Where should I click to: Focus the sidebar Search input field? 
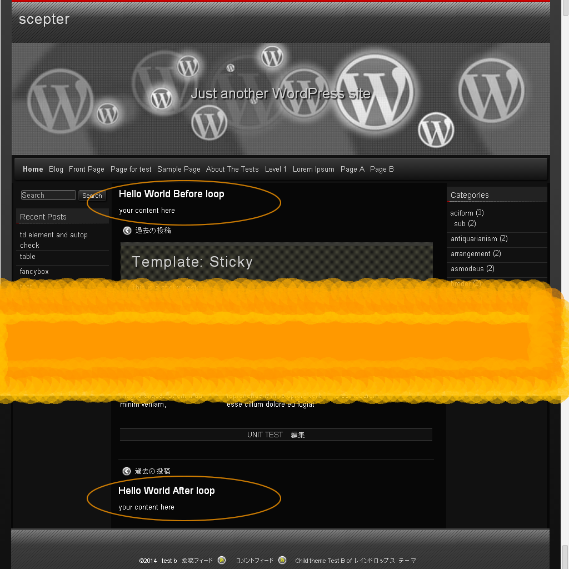point(48,195)
